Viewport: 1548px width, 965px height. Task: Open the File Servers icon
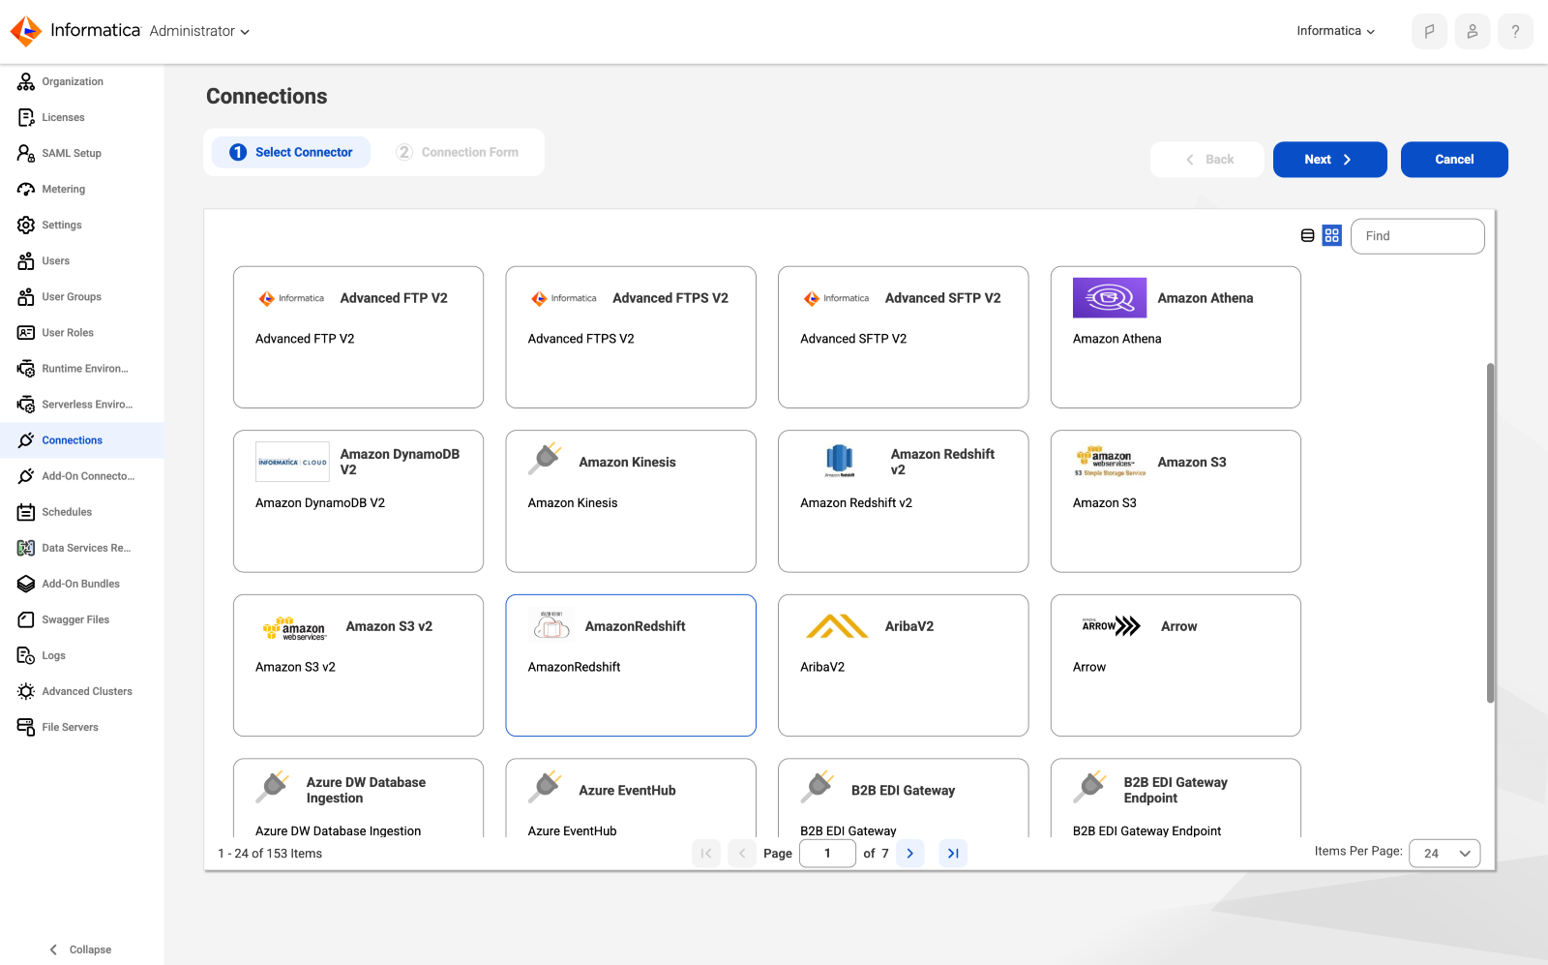click(26, 727)
